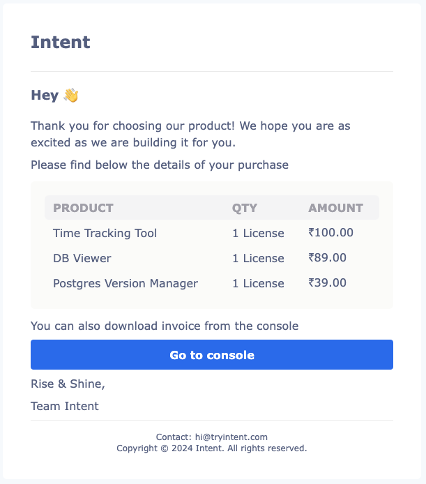Click the DB Viewer product name

(x=82, y=258)
